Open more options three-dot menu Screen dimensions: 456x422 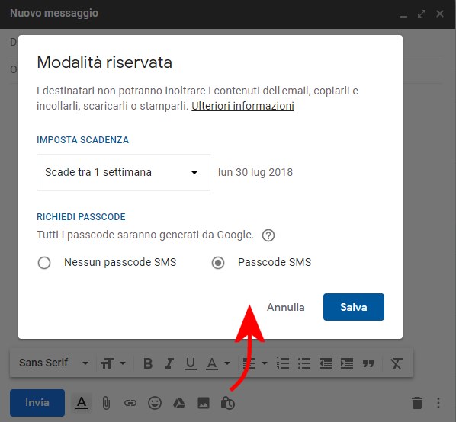tap(438, 403)
